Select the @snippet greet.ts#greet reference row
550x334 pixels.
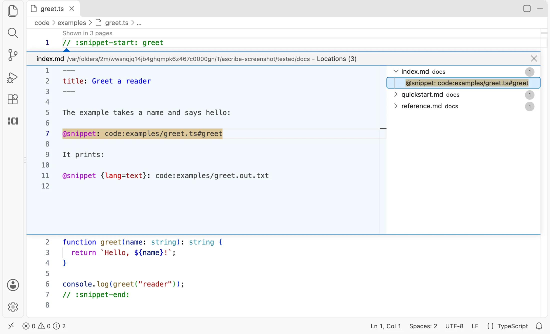pos(463,83)
